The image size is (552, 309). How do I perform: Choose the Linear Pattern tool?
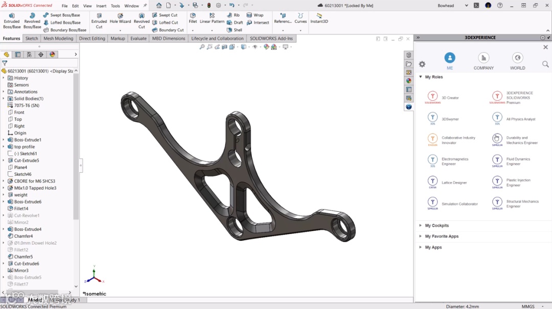[212, 18]
